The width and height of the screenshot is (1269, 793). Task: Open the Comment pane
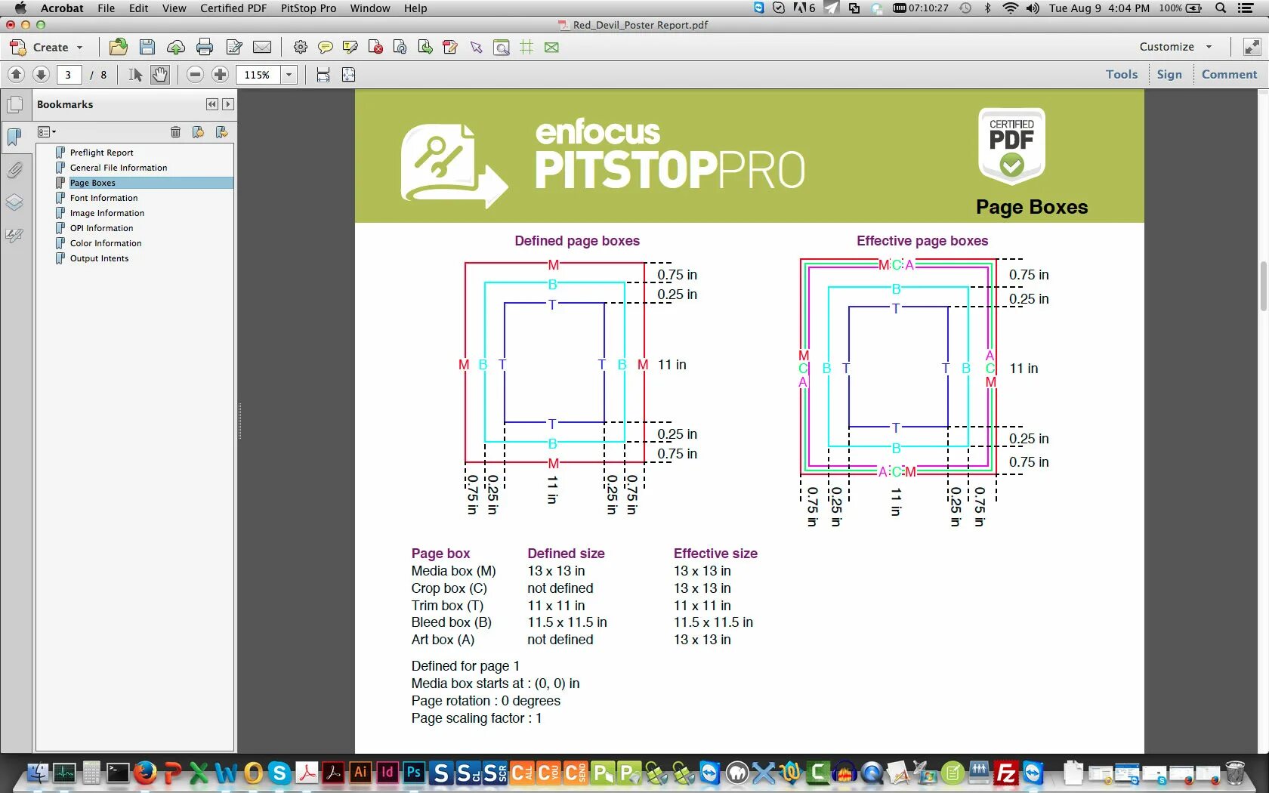point(1229,74)
